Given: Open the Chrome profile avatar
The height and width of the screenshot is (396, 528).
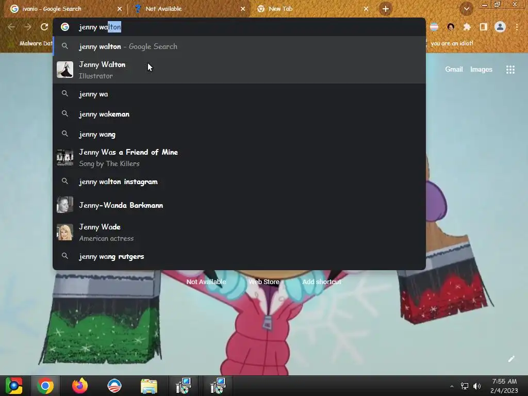Looking at the screenshot, I should point(500,27).
